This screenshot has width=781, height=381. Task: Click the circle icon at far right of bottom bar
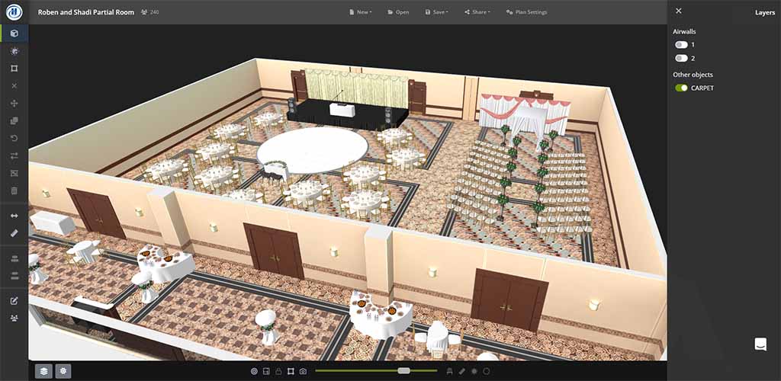[x=486, y=371]
